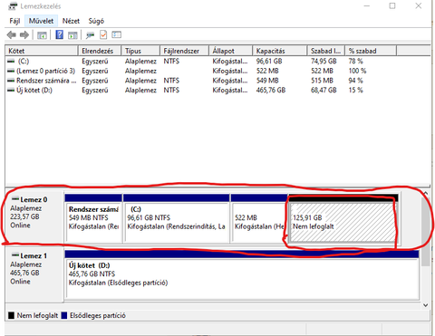The height and width of the screenshot is (336, 435).
Task: Sort by the Kötet column header
Action: [x=42, y=51]
